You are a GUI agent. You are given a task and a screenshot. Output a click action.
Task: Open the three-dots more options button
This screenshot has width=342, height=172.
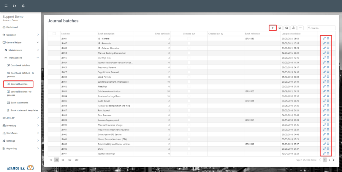coord(301,28)
